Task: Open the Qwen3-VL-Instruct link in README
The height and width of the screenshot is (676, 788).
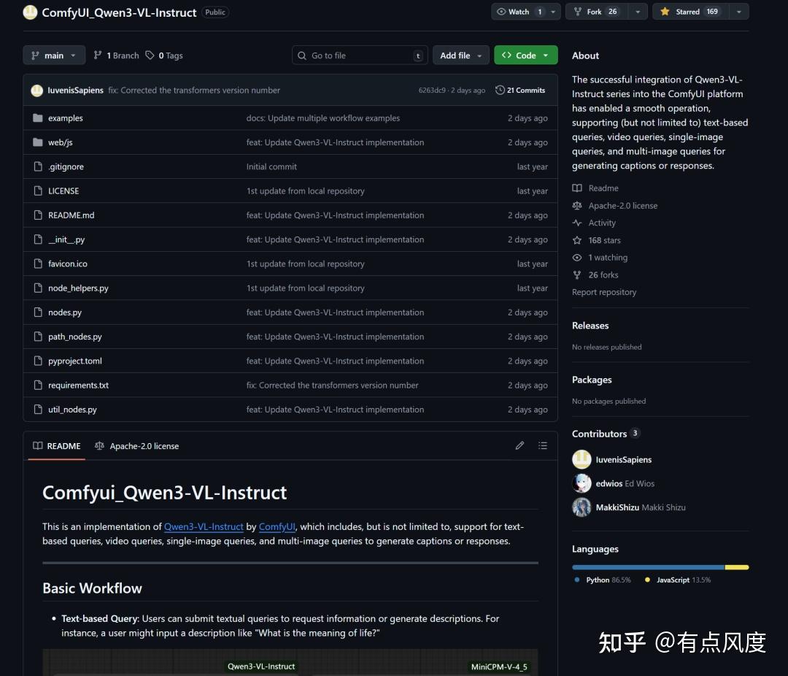Action: tap(204, 526)
